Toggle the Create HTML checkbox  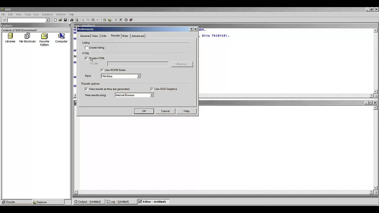pyautogui.click(x=86, y=58)
